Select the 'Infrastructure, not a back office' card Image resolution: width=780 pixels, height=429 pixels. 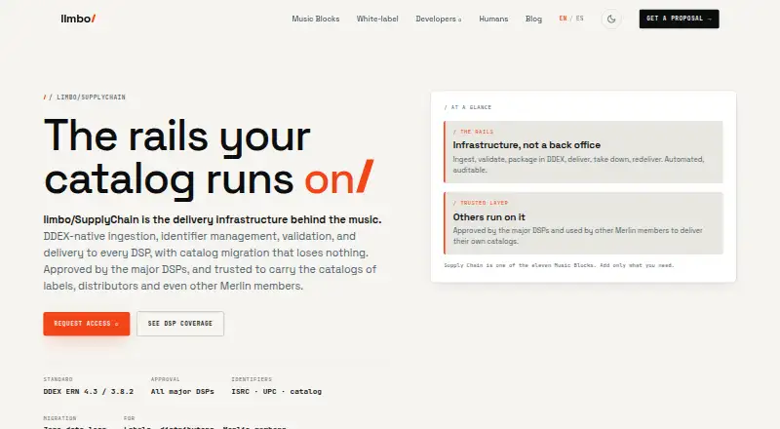pos(583,152)
